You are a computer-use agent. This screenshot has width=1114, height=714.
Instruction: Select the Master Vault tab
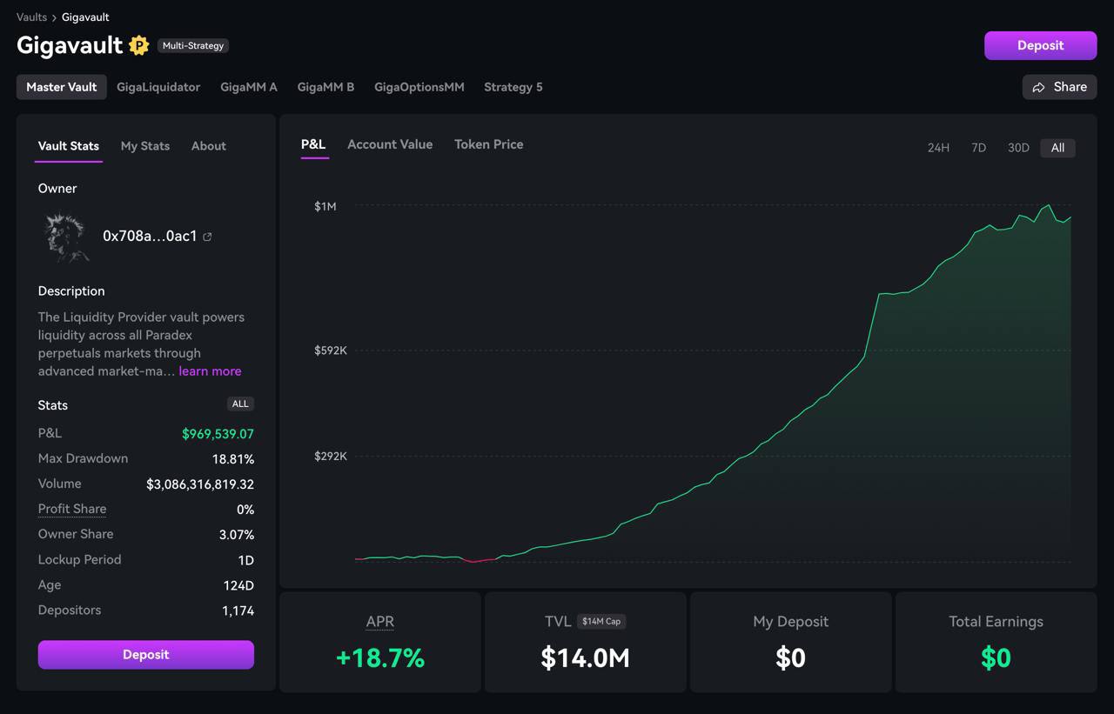click(x=62, y=87)
